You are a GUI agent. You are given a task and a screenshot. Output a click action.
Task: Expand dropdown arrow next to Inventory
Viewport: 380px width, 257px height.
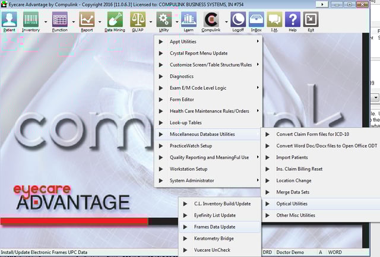point(46,22)
